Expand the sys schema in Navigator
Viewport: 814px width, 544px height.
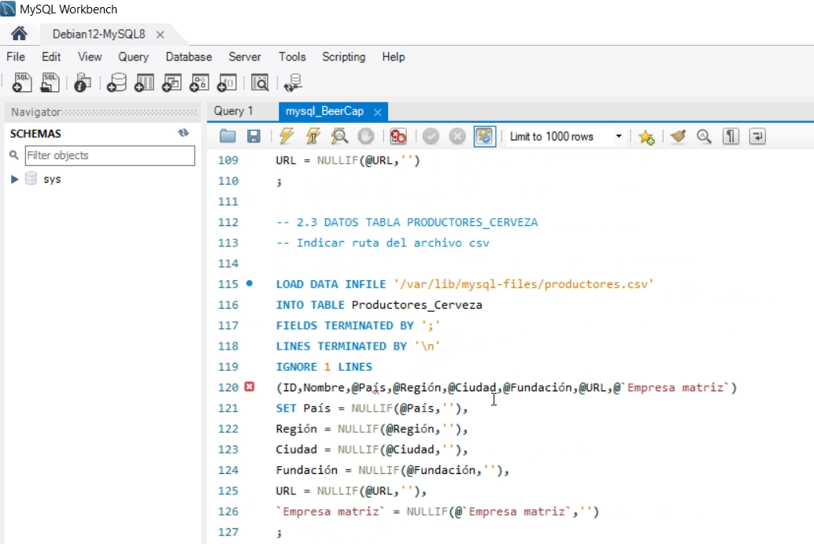(x=14, y=178)
